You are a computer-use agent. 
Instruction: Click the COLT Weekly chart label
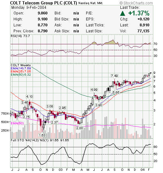coord(21,65)
